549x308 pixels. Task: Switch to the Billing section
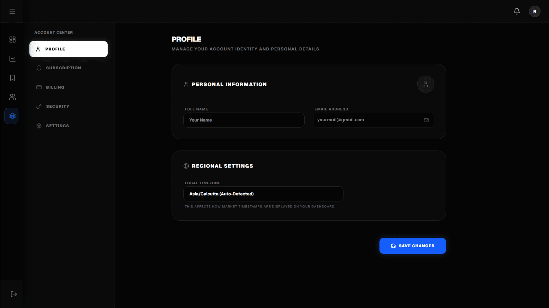click(55, 87)
